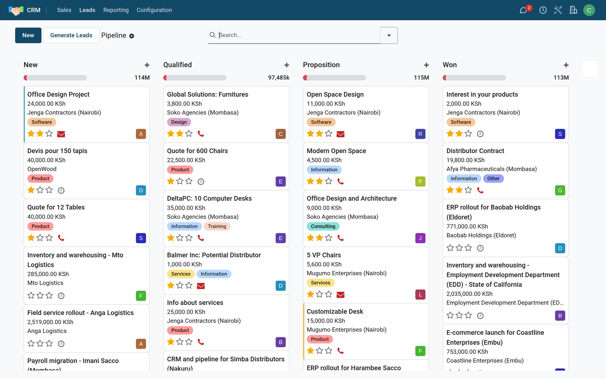Click assignee avatar P on Modern Open Space
606x379 pixels.
coord(420,182)
